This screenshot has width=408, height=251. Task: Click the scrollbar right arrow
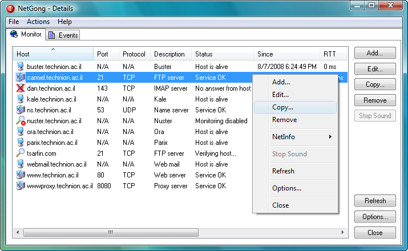pyautogui.click(x=343, y=232)
